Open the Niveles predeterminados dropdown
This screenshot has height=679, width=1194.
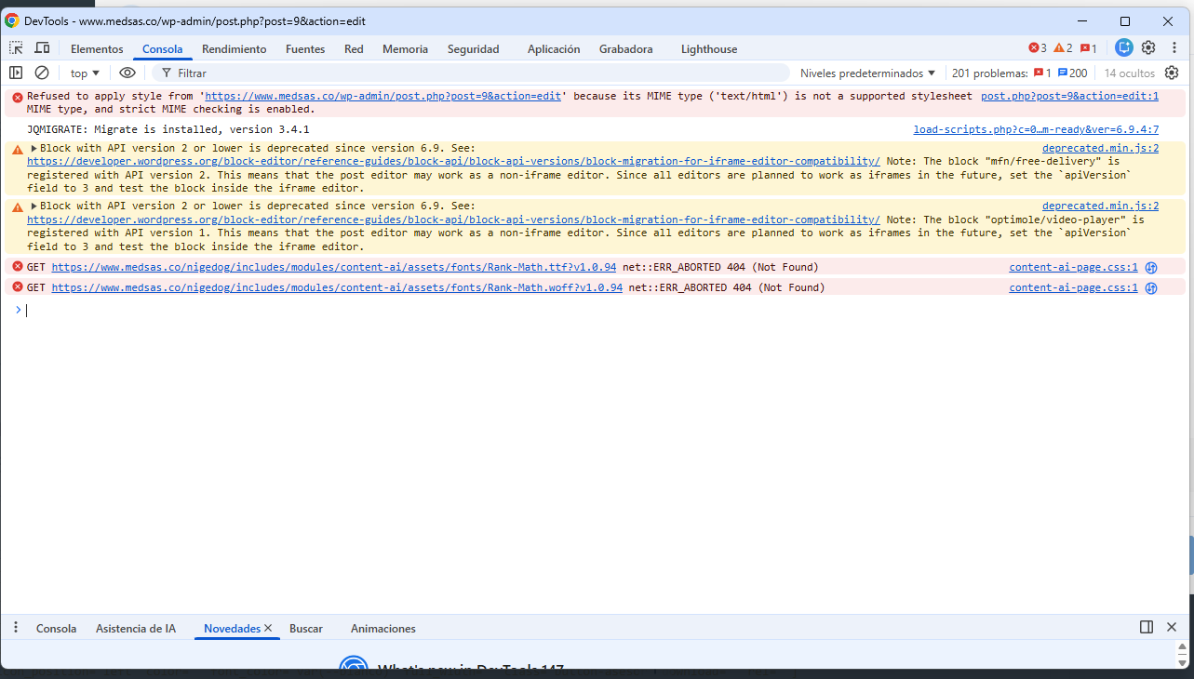[x=867, y=73]
